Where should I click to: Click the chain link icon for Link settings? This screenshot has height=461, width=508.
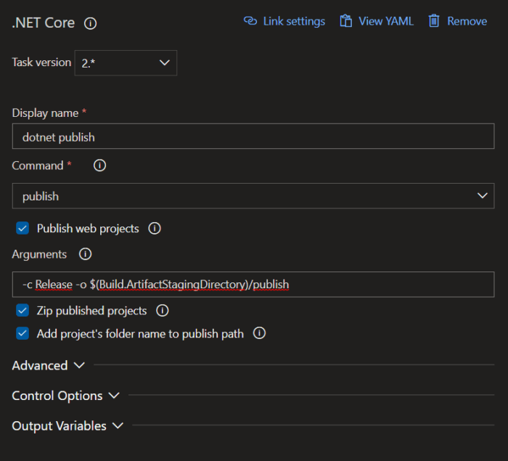(250, 21)
